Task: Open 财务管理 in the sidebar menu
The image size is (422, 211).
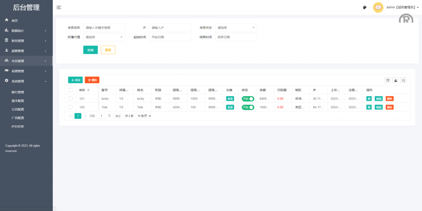Action: pos(18,41)
